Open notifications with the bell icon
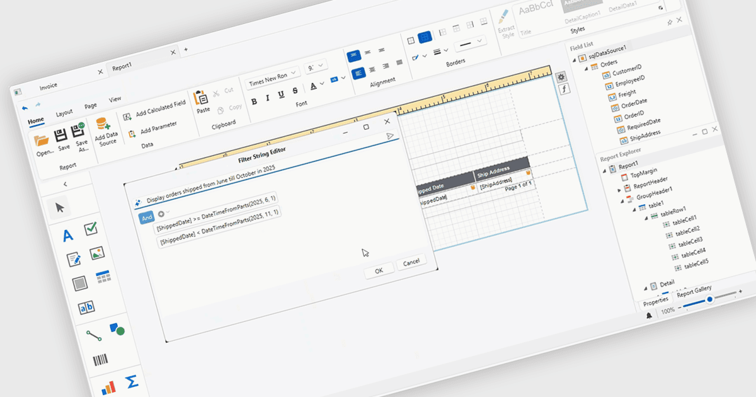Image resolution: width=756 pixels, height=397 pixels. [650, 316]
